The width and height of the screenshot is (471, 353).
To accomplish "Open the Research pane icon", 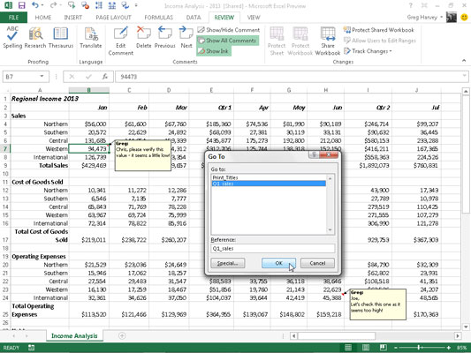I will point(35,37).
